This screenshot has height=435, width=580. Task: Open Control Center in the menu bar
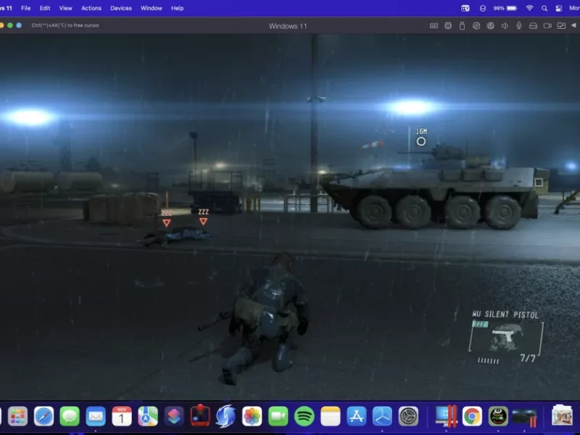pyautogui.click(x=558, y=8)
